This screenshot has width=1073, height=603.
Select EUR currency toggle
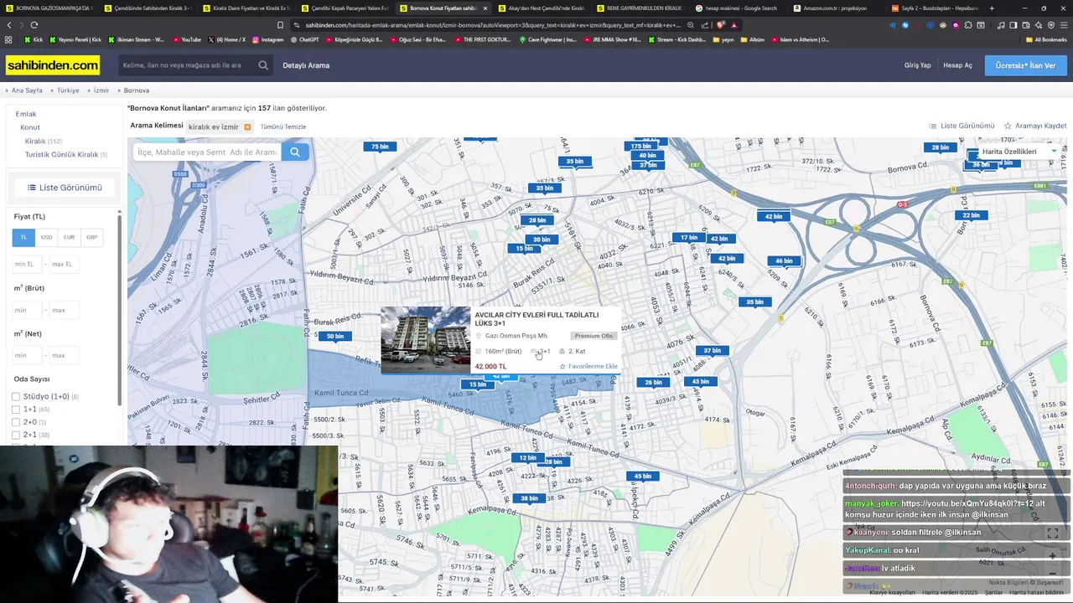click(x=69, y=238)
